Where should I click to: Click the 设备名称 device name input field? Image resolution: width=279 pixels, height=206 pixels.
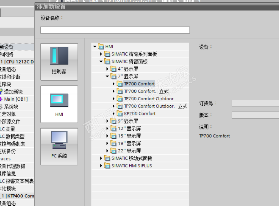pyautogui.click(x=115, y=30)
